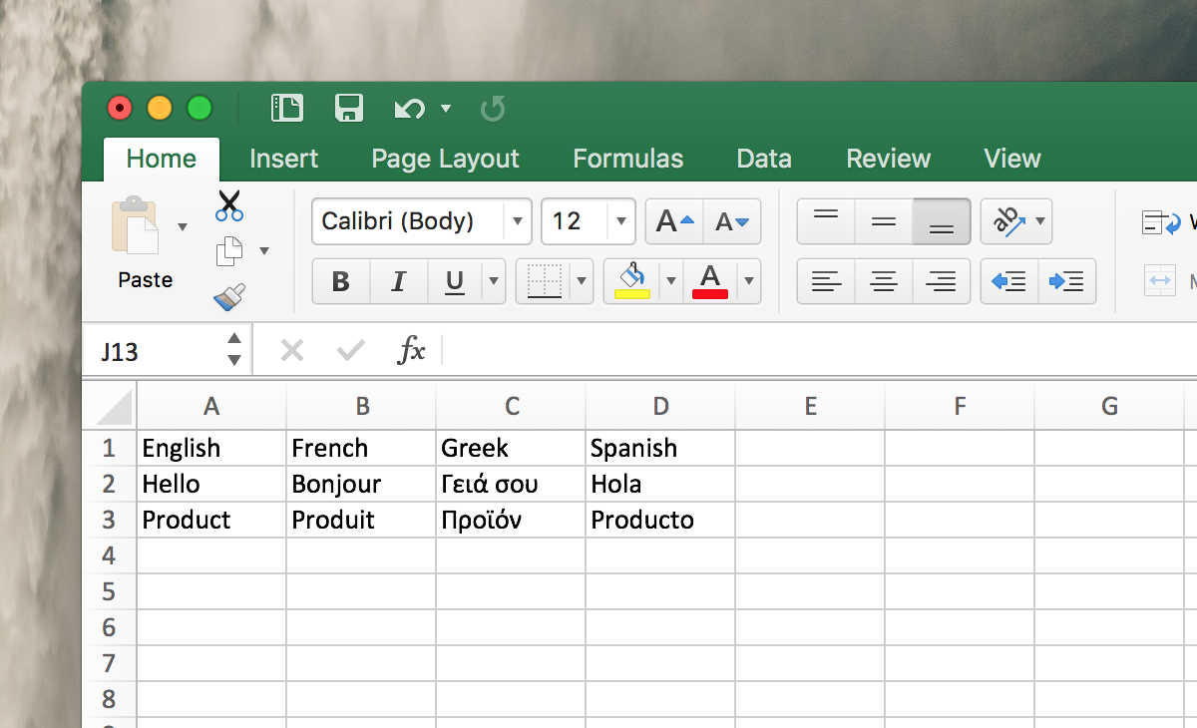
Task: Click the Increase Indent icon
Action: coord(1066,281)
